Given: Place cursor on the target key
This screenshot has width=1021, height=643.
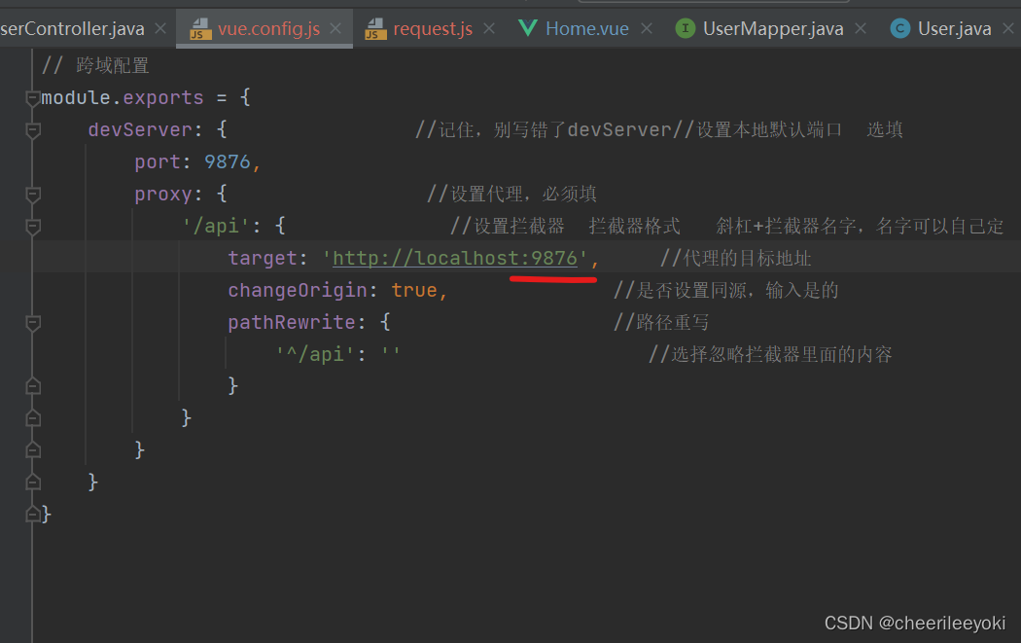Looking at the screenshot, I should (263, 258).
